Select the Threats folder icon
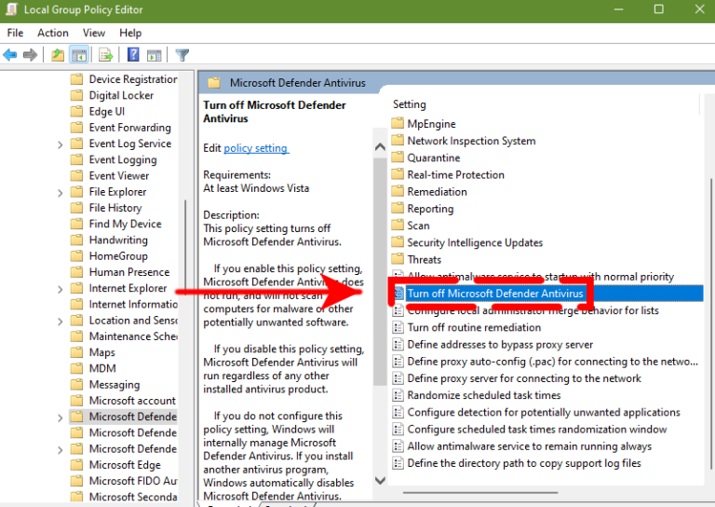Screen dimensions: 715x507 coord(398,259)
